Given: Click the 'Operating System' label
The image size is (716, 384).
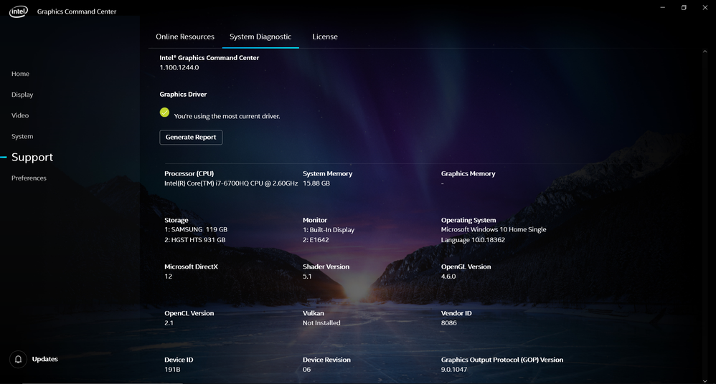Looking at the screenshot, I should (468, 220).
